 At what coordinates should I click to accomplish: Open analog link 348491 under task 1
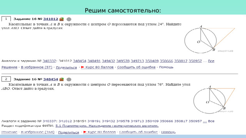(94, 61)
